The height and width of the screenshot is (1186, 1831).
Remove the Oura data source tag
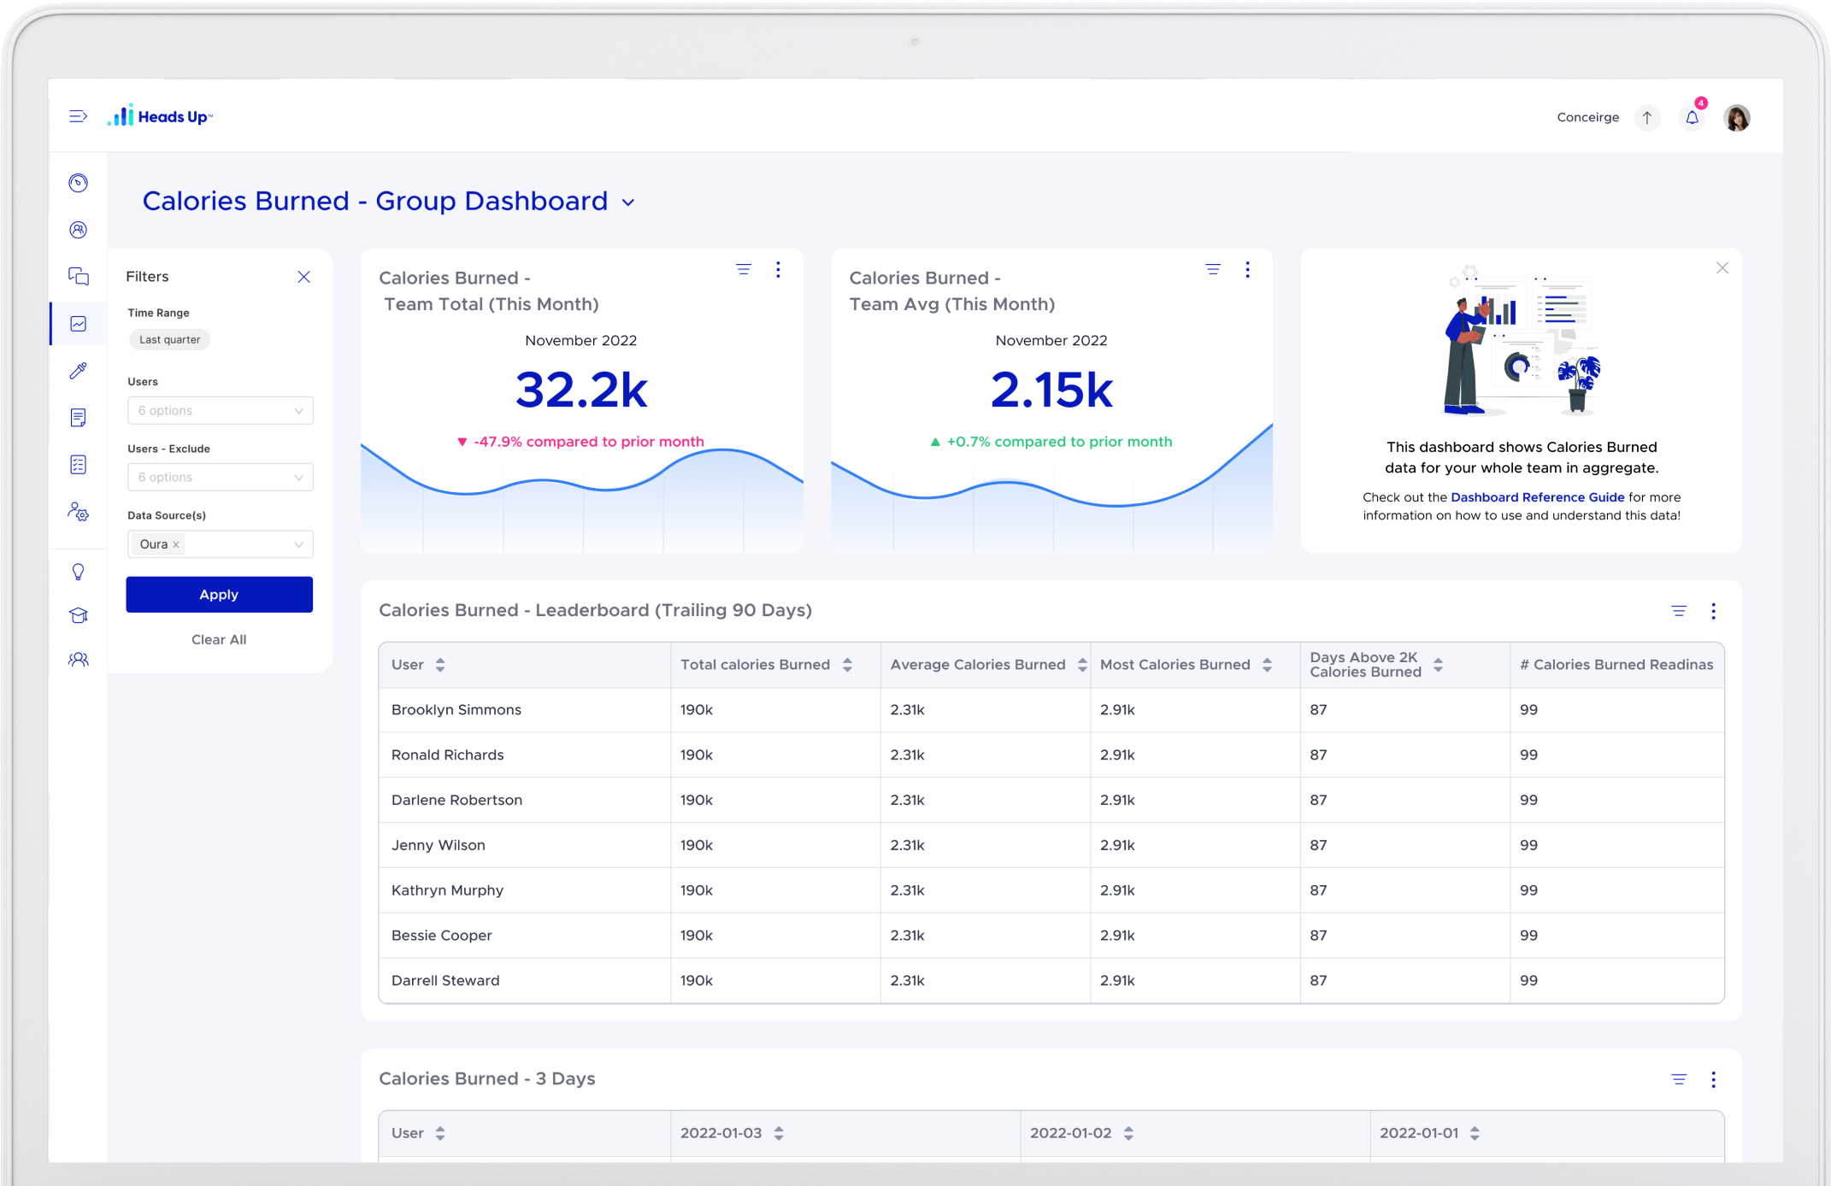pos(176,544)
